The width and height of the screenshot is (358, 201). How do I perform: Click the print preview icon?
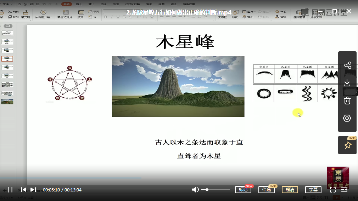click(38, 4)
